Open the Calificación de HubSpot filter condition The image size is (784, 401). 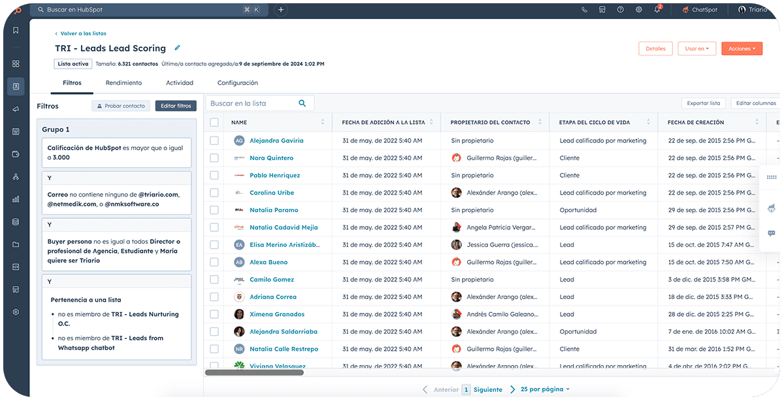pos(117,153)
